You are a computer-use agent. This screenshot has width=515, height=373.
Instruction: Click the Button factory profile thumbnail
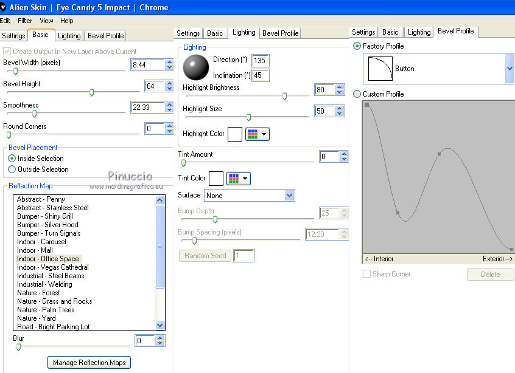380,69
